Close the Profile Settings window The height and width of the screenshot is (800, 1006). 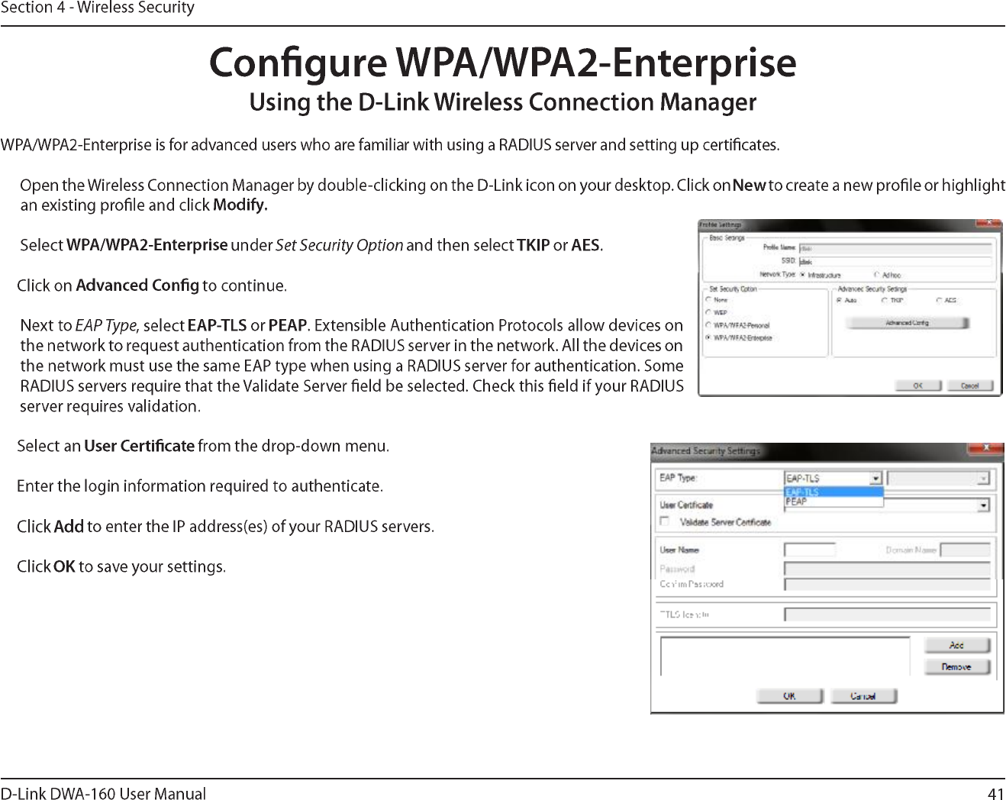click(988, 224)
